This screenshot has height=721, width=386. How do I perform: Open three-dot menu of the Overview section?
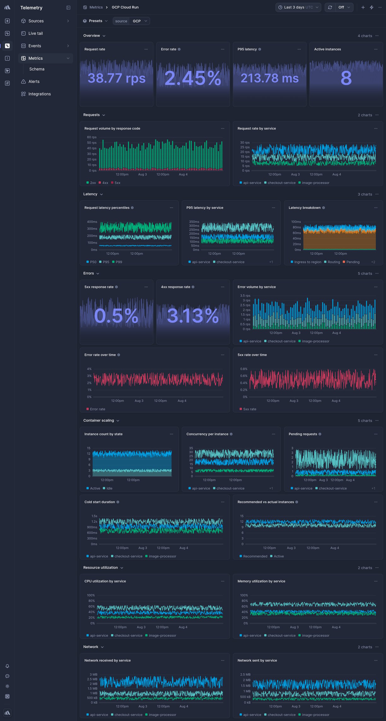377,36
